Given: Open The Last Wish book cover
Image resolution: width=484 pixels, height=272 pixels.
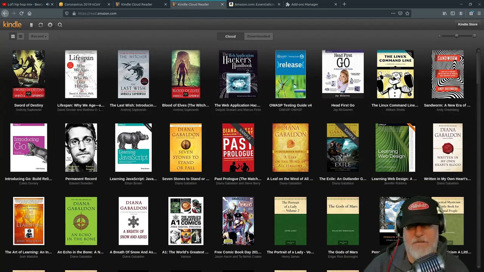Looking at the screenshot, I should 133,74.
